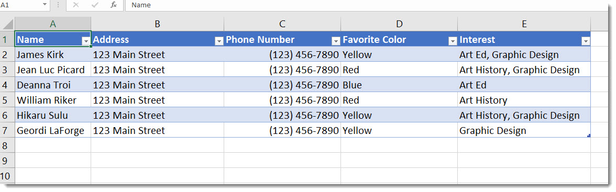Open the Name column filter dropdown
616x192 pixels.
[x=86, y=41]
